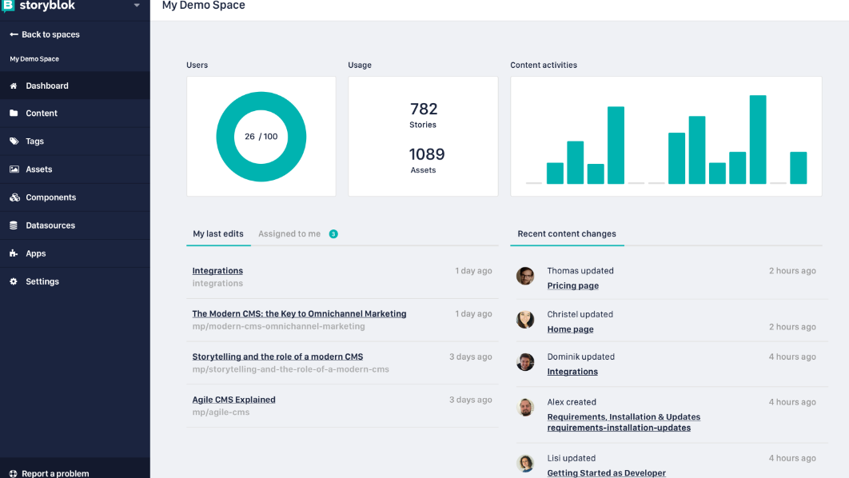
Task: Open the Pricing page link
Action: coord(572,285)
